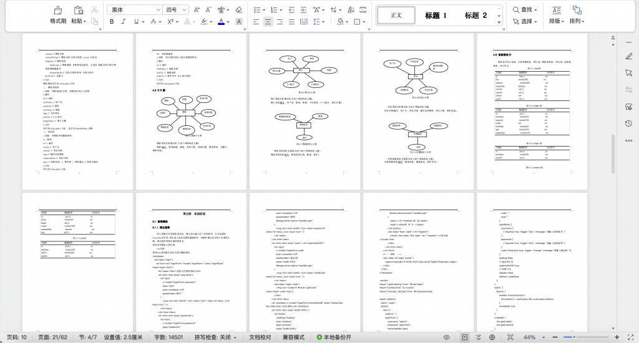The width and height of the screenshot is (639, 343).
Task: Select the 正文 body style
Action: 396,16
